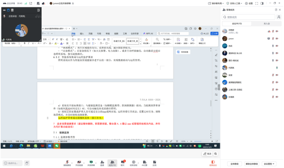Click the zoom magnifier beside annotate
This screenshot has height=168, width=284.
[216, 154]
